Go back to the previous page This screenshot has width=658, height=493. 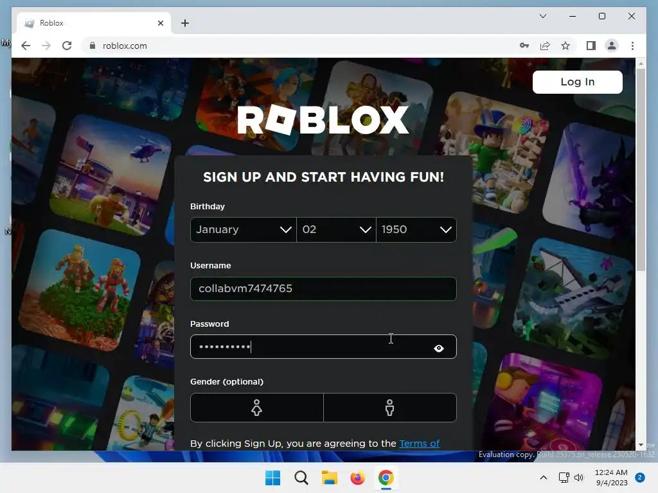point(26,46)
